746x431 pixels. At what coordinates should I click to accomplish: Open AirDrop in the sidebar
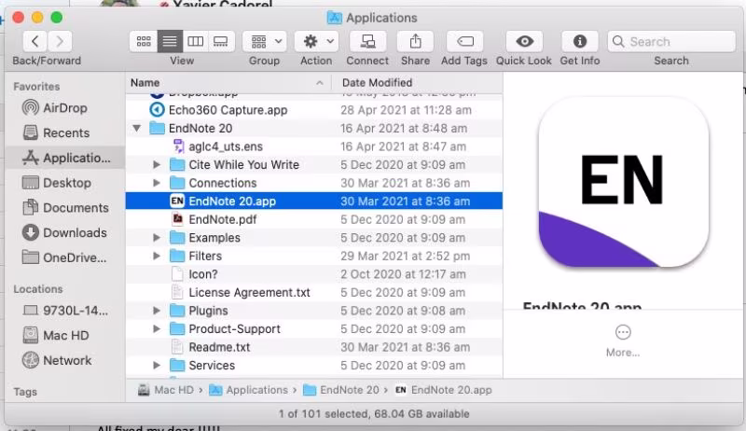pyautogui.click(x=64, y=108)
